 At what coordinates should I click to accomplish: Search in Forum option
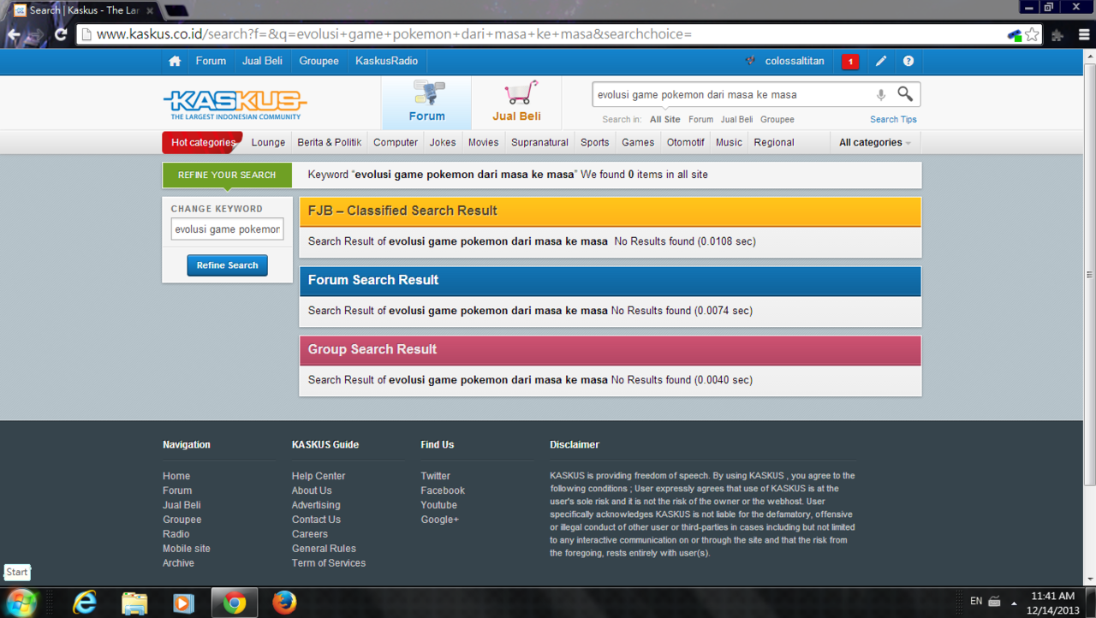point(700,120)
